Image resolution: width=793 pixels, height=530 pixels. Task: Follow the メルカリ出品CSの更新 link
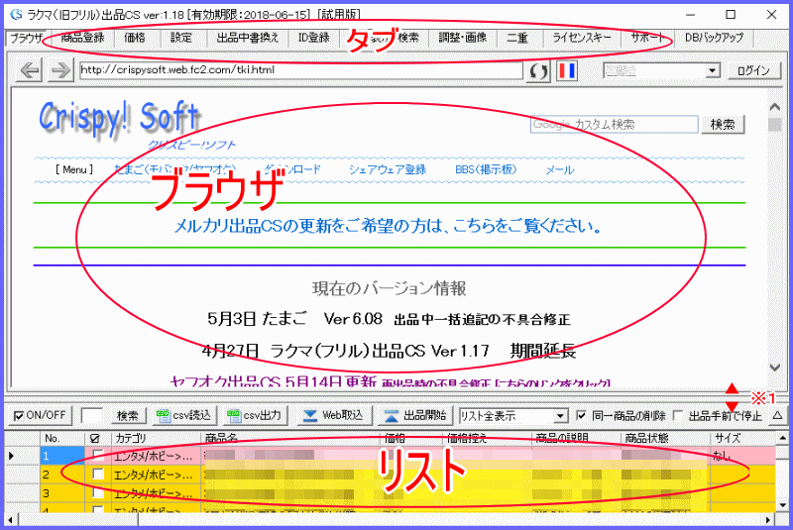pyautogui.click(x=388, y=226)
